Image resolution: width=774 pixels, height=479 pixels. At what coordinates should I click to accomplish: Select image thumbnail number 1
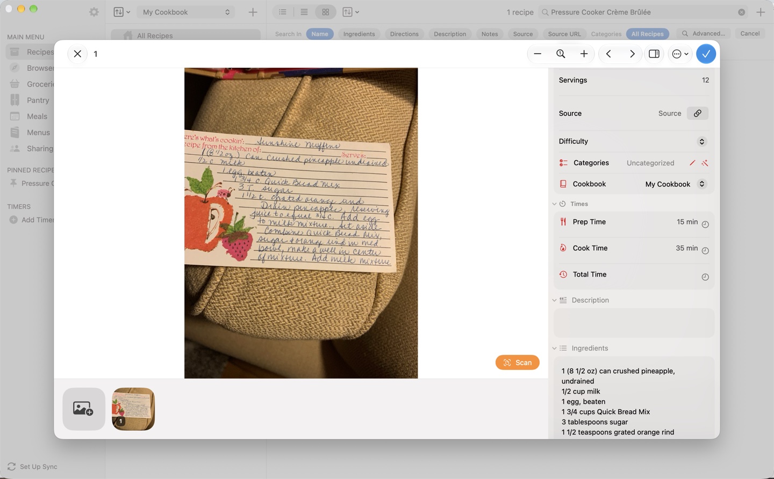133,409
